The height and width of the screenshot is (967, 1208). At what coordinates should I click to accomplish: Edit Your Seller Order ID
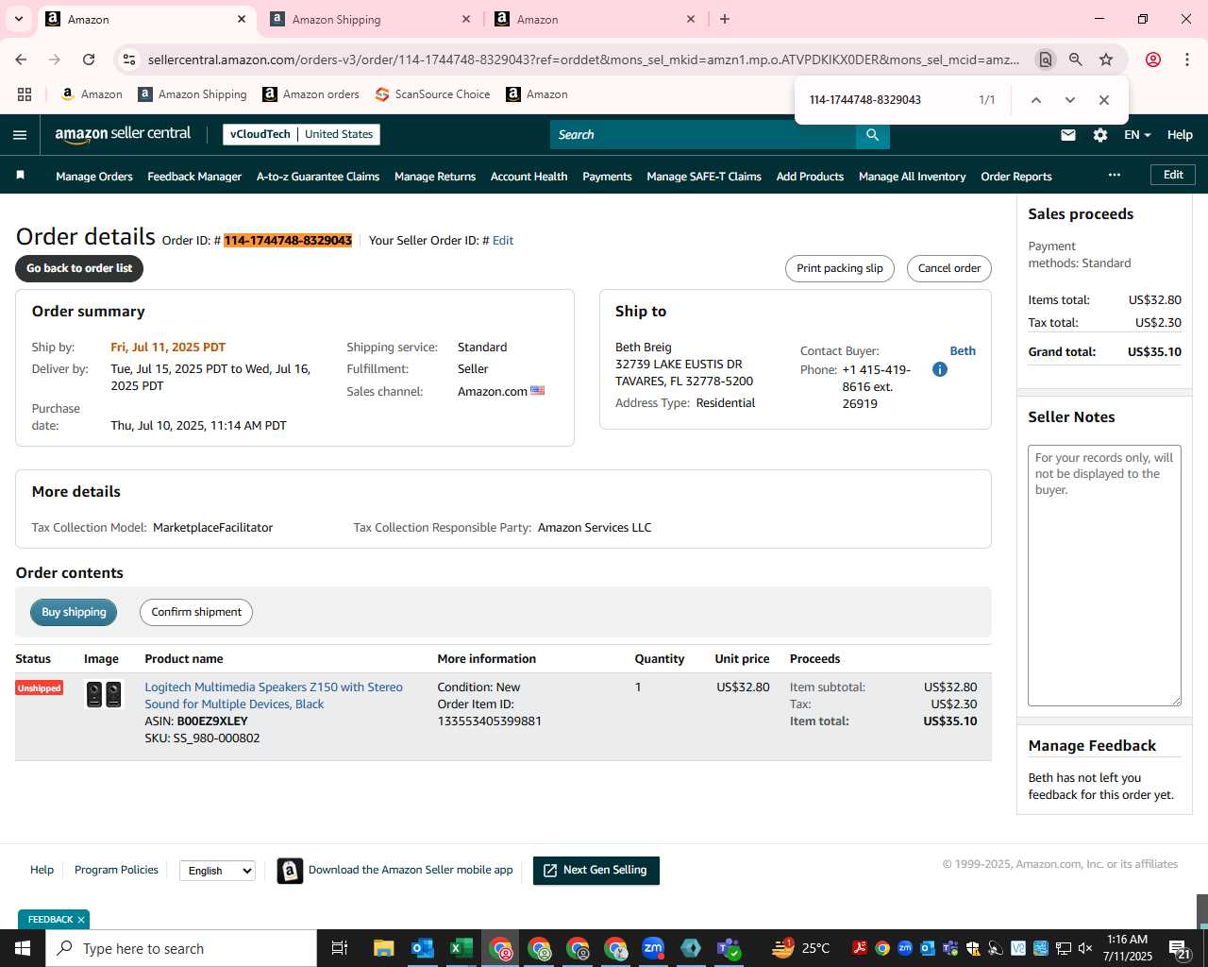click(503, 241)
